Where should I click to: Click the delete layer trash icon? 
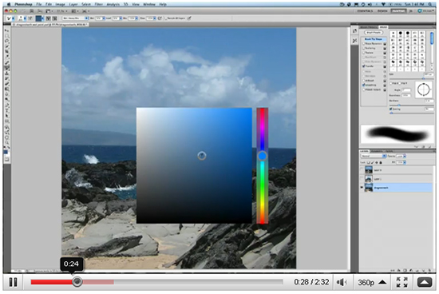(429, 270)
